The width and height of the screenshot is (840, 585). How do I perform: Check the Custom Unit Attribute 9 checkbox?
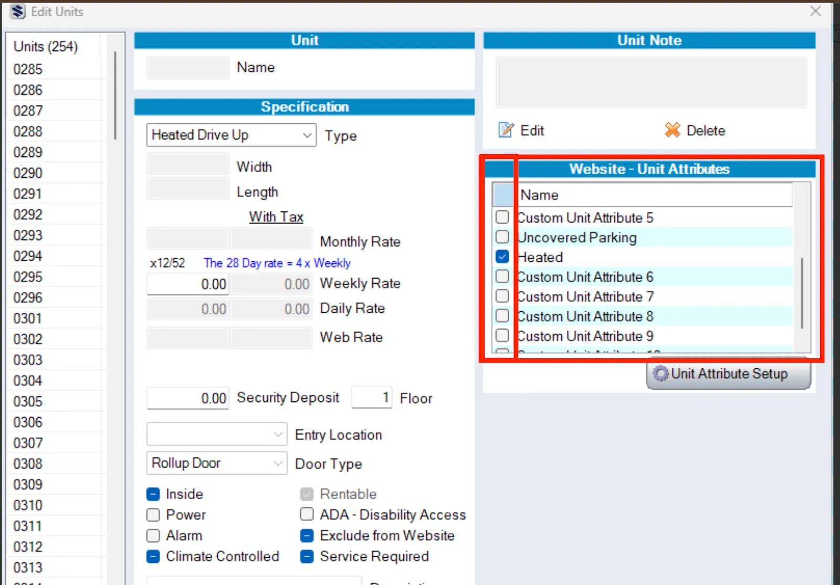502,335
